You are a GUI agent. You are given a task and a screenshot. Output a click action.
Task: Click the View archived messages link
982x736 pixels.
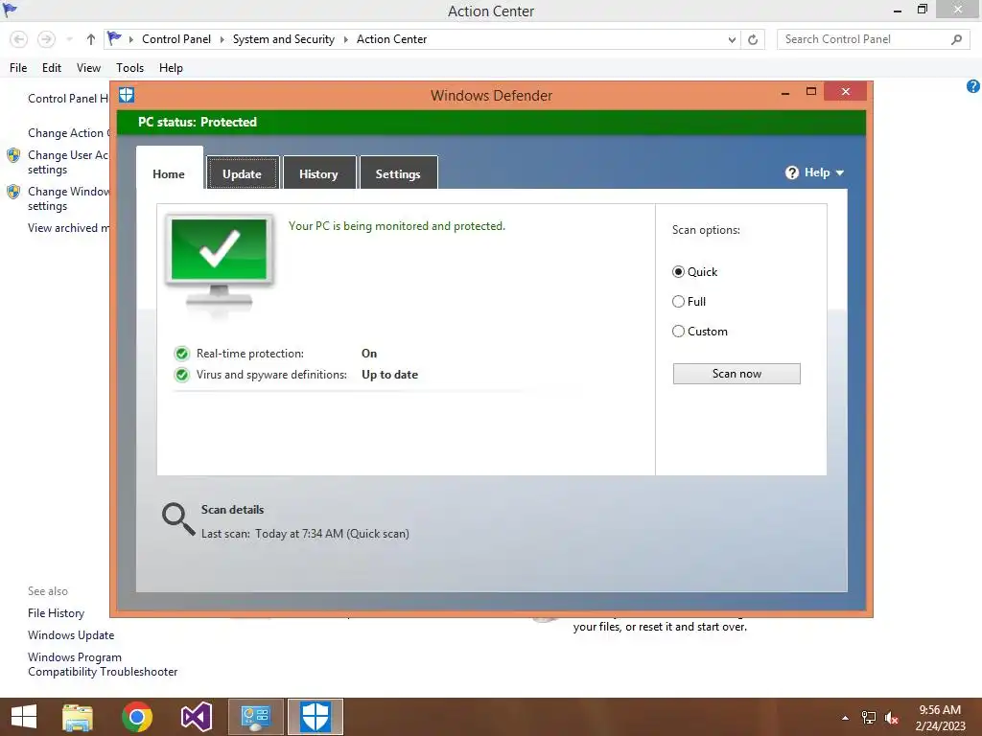click(x=68, y=228)
